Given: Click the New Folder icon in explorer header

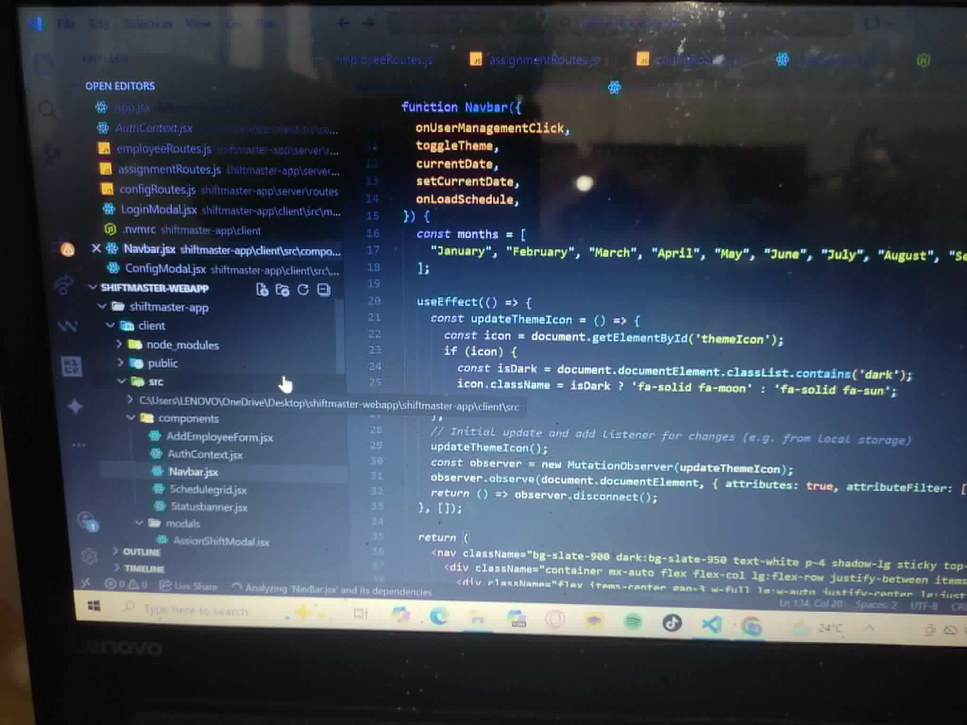Looking at the screenshot, I should coord(282,290).
